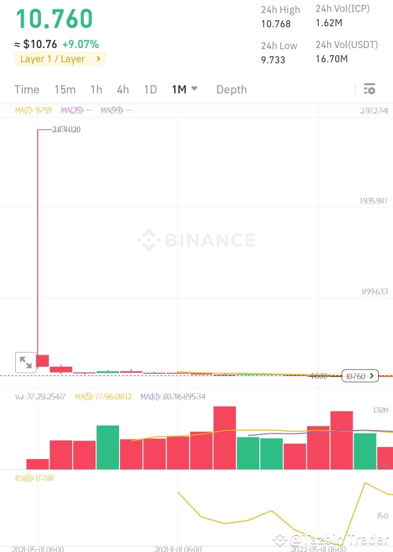Open the Depth chart tab

pos(231,90)
